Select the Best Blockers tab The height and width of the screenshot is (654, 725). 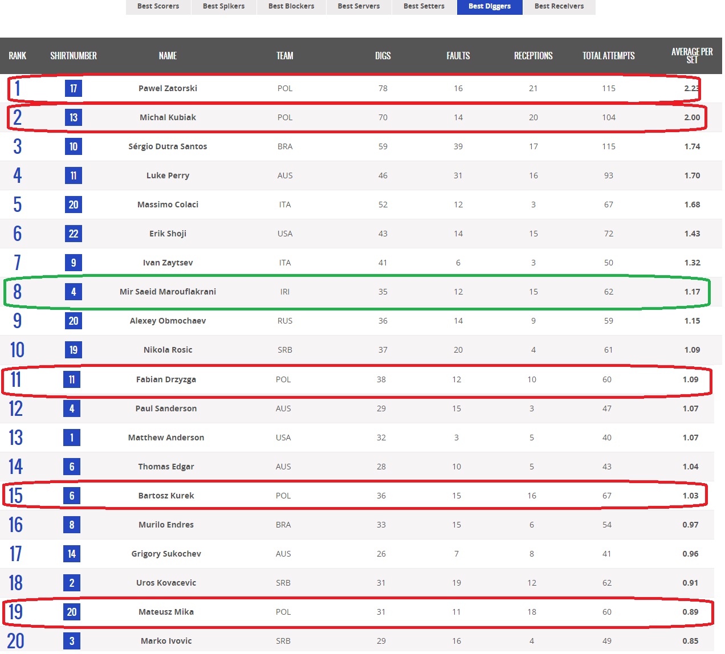291,6
